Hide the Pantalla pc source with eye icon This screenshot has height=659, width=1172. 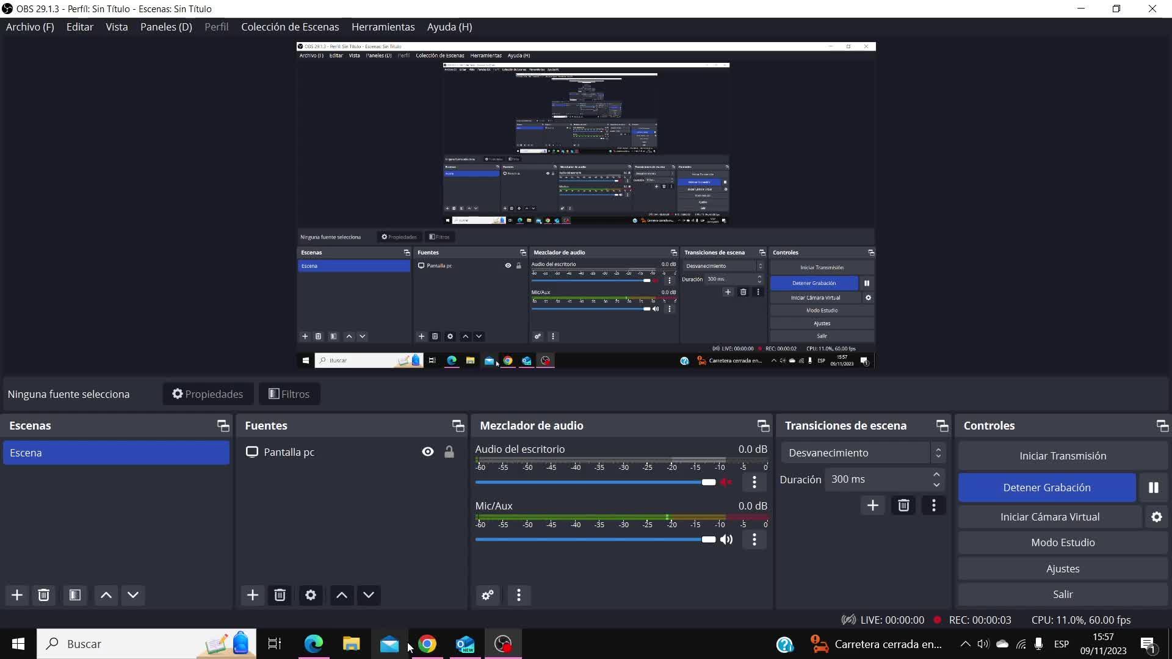pyautogui.click(x=428, y=452)
